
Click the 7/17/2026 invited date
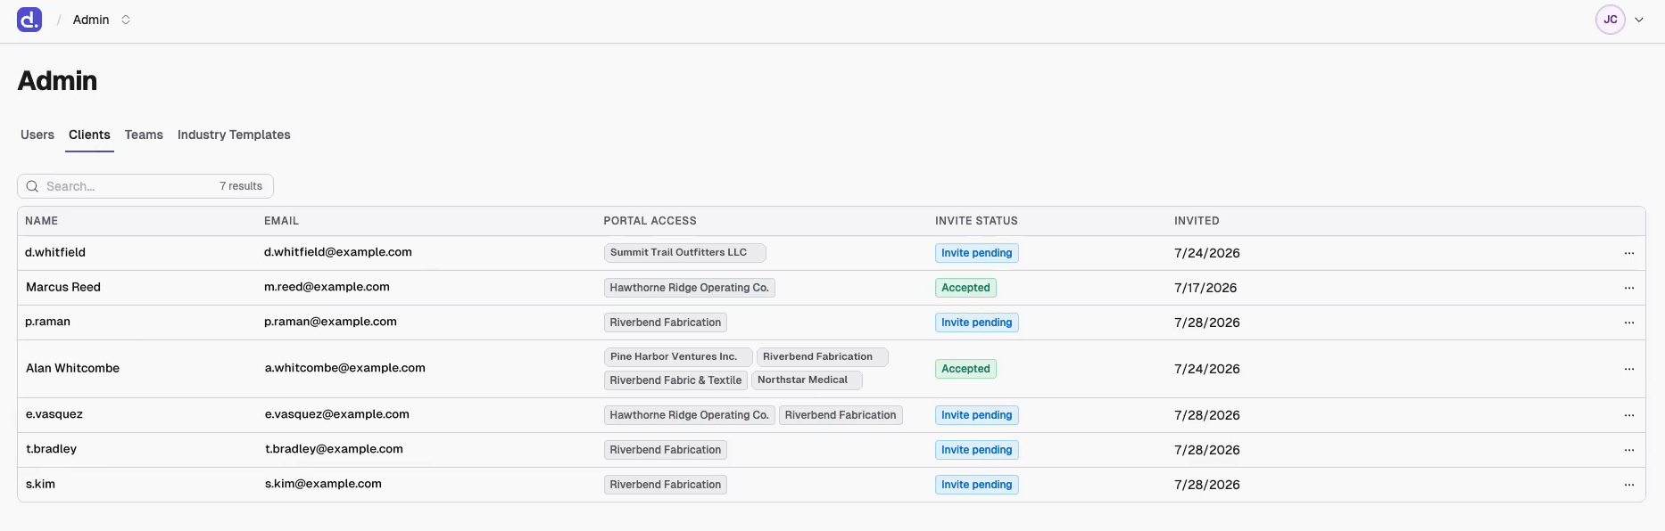pyautogui.click(x=1205, y=288)
